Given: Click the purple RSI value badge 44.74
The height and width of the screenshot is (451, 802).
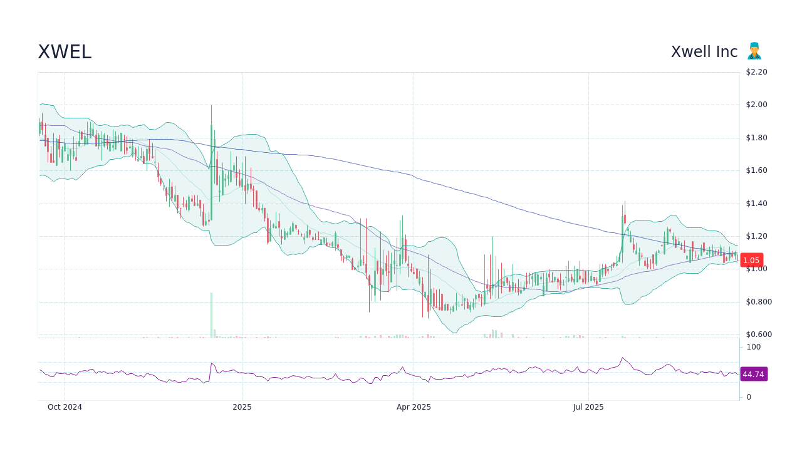Looking at the screenshot, I should tap(754, 374).
